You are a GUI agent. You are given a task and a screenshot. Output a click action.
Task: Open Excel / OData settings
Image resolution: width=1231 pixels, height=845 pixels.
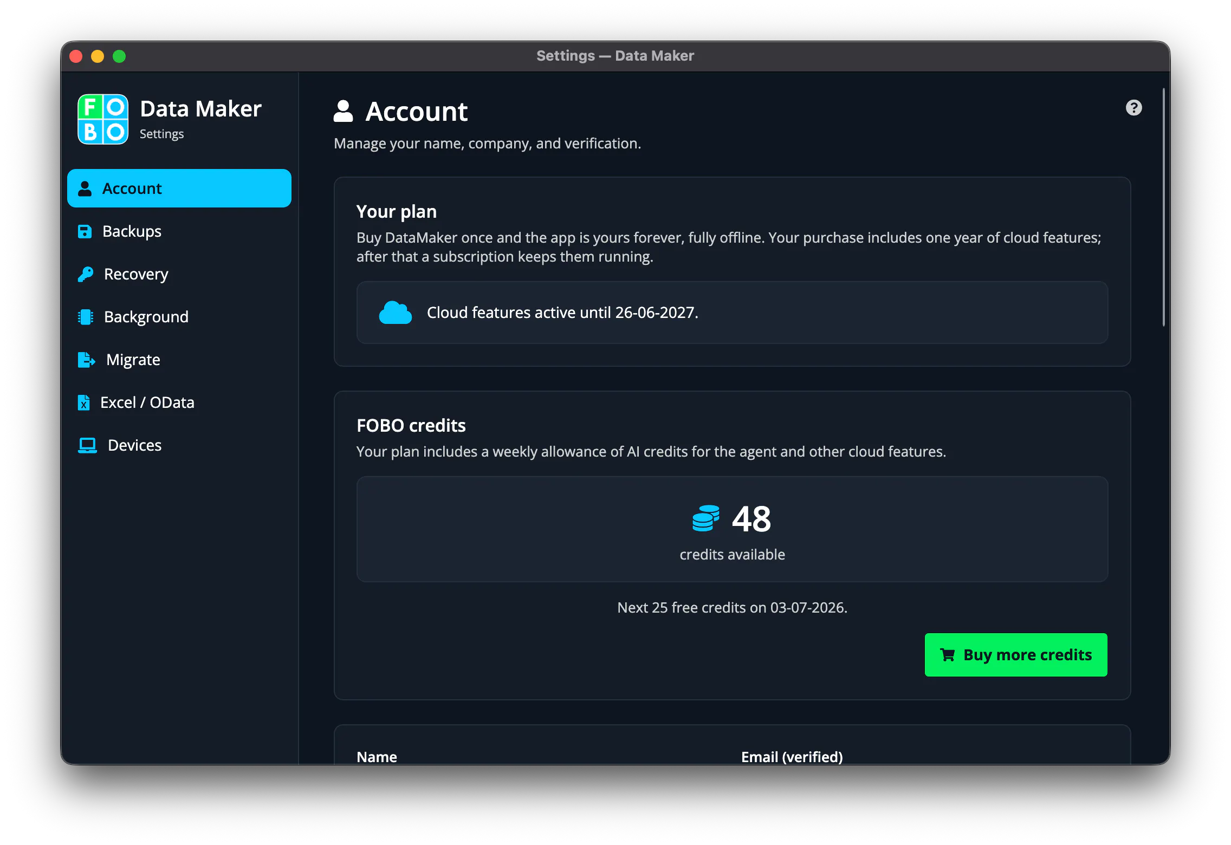(x=179, y=402)
